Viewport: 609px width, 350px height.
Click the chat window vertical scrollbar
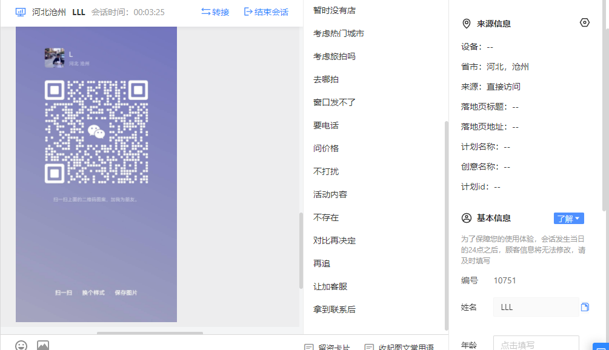coord(301,251)
